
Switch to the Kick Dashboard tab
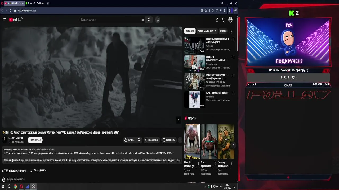[x=35, y=3]
